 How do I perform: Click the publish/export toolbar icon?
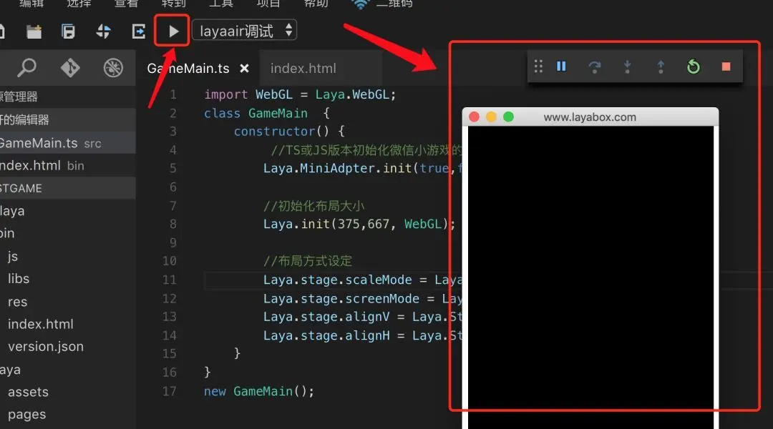[x=139, y=31]
